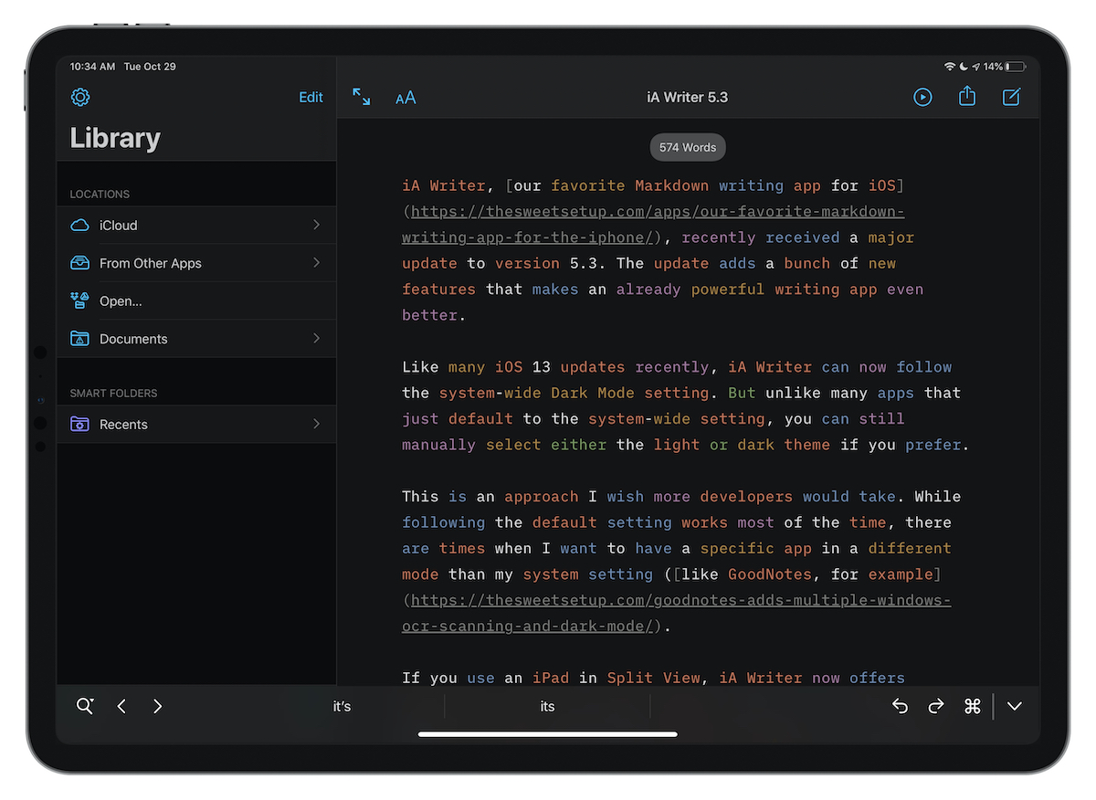
Task: Tap Edit in the Library panel
Action: pos(311,97)
